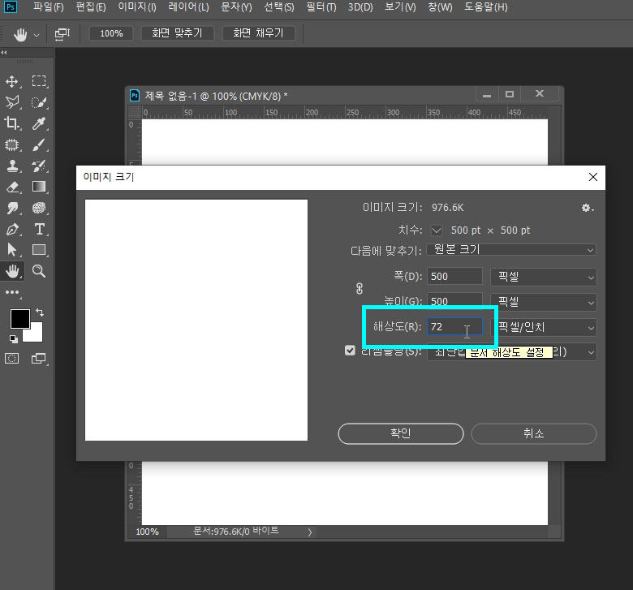Select the Smudge tool
Viewport: 633px width, 590px height.
click(x=12, y=208)
